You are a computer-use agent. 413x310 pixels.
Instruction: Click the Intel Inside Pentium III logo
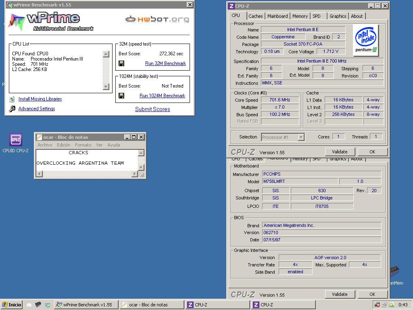[366, 40]
